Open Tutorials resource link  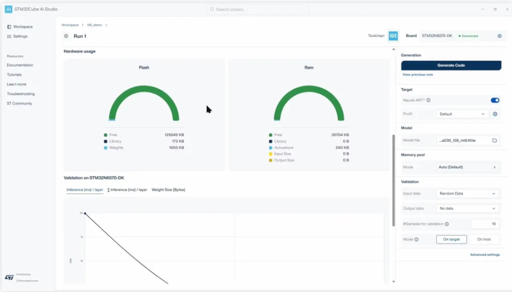click(14, 75)
